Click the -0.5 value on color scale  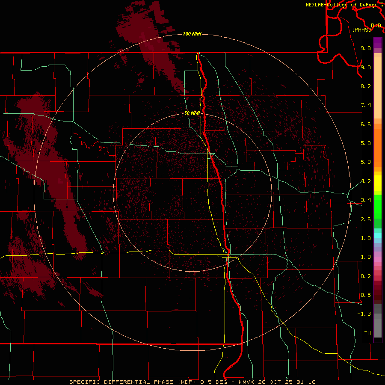click(x=364, y=295)
